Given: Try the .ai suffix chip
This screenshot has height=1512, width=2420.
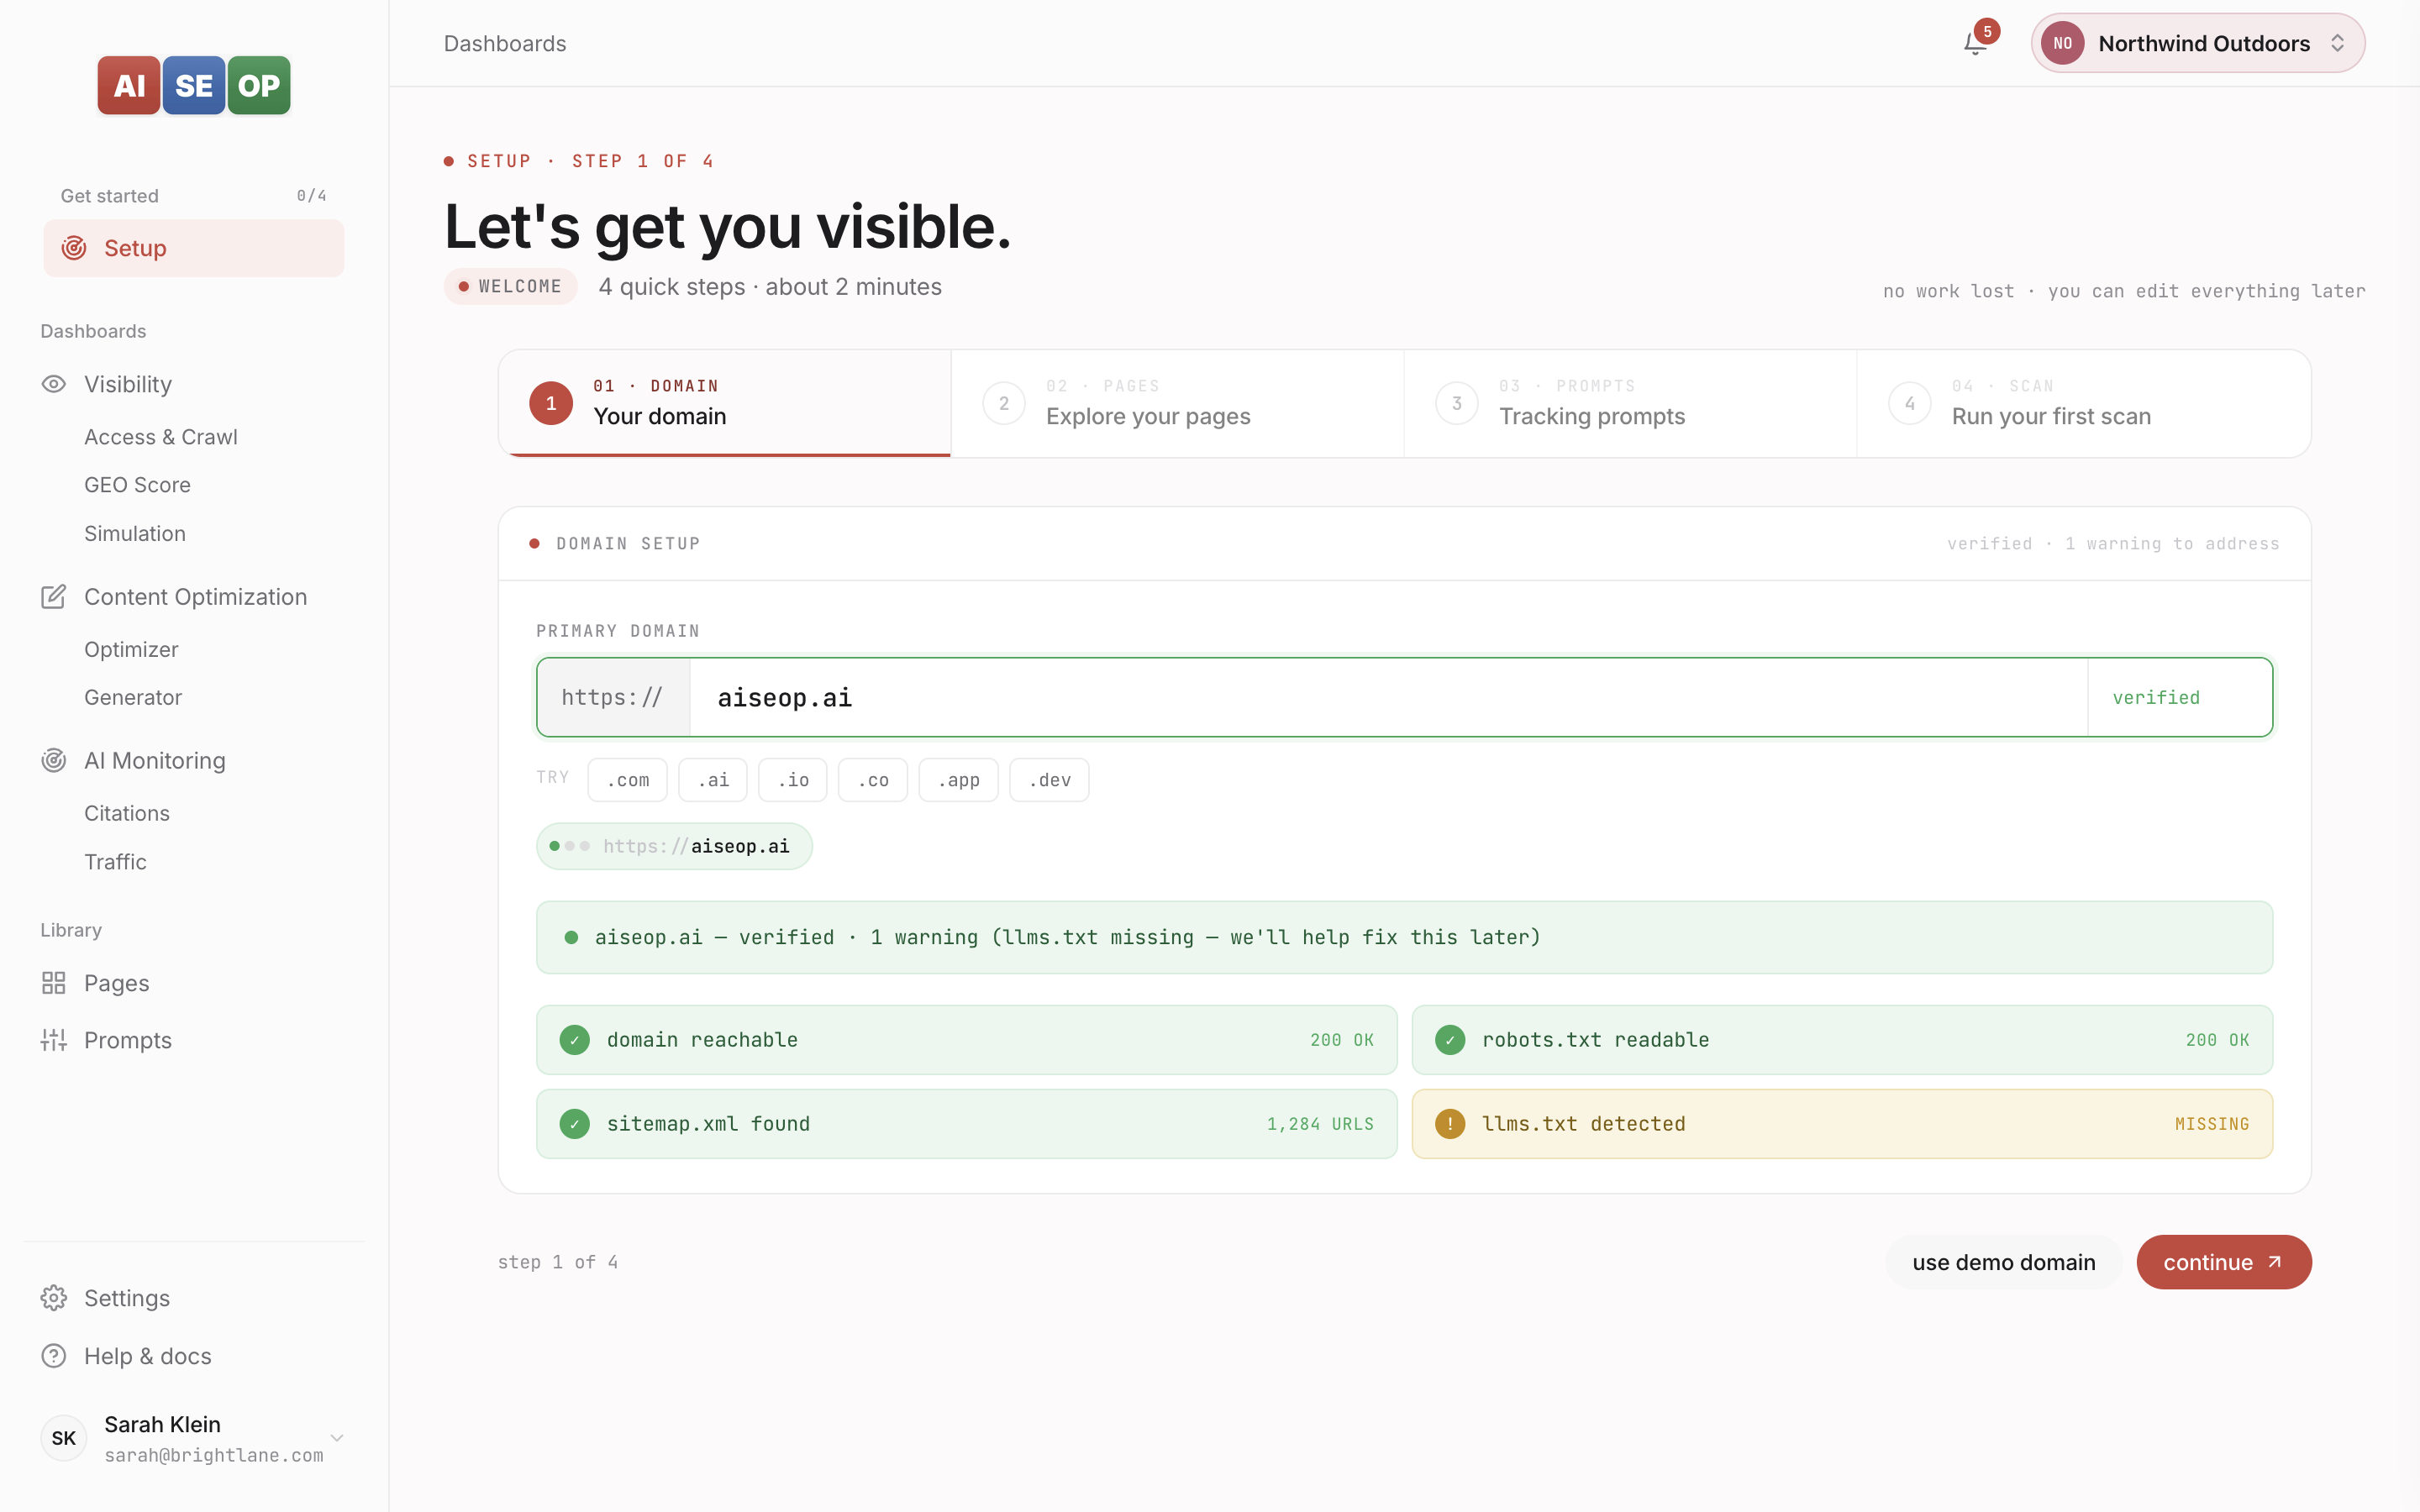Looking at the screenshot, I should coord(713,780).
